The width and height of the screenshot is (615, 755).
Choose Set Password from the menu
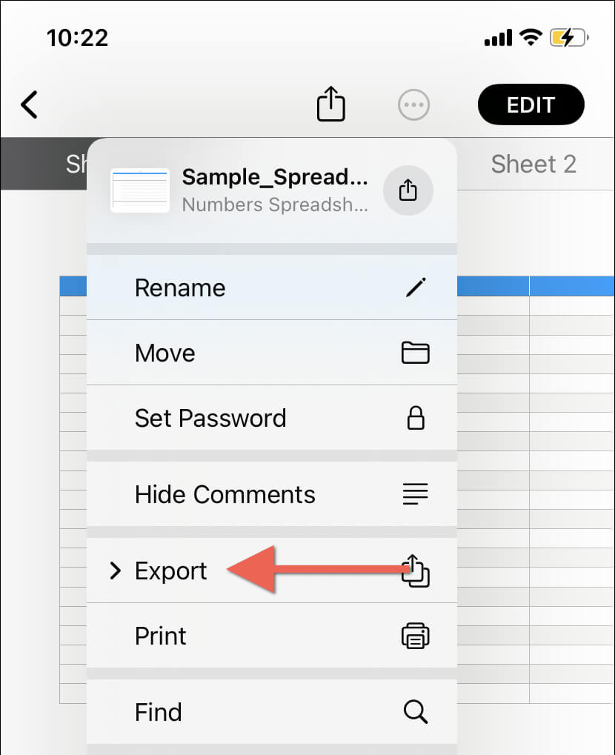coord(272,417)
